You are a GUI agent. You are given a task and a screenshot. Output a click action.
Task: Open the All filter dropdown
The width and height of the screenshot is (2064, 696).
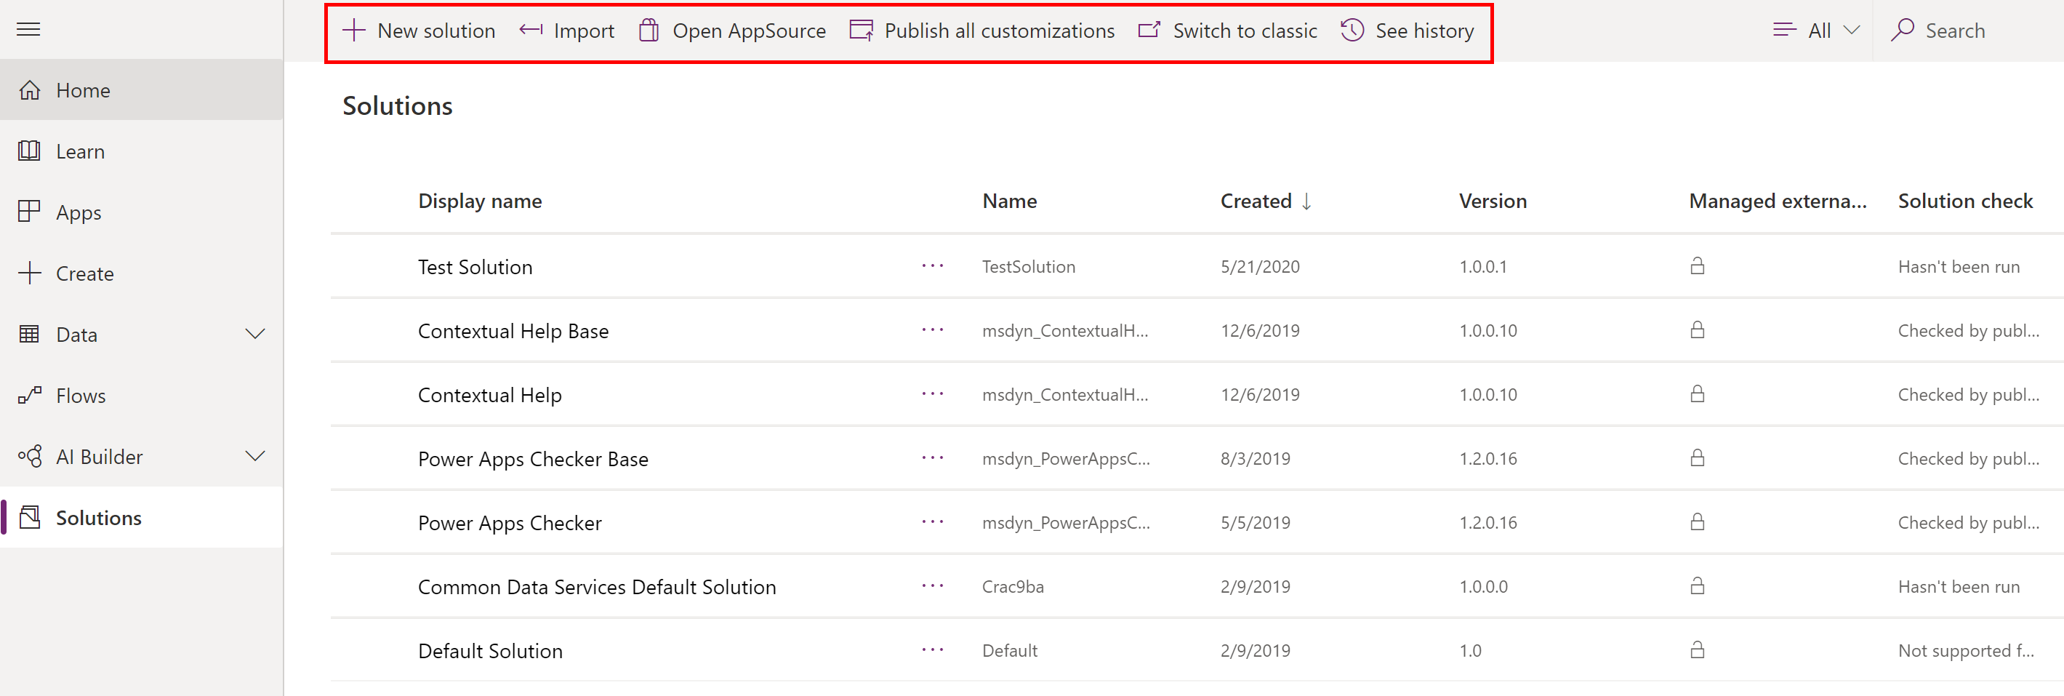point(1816,31)
